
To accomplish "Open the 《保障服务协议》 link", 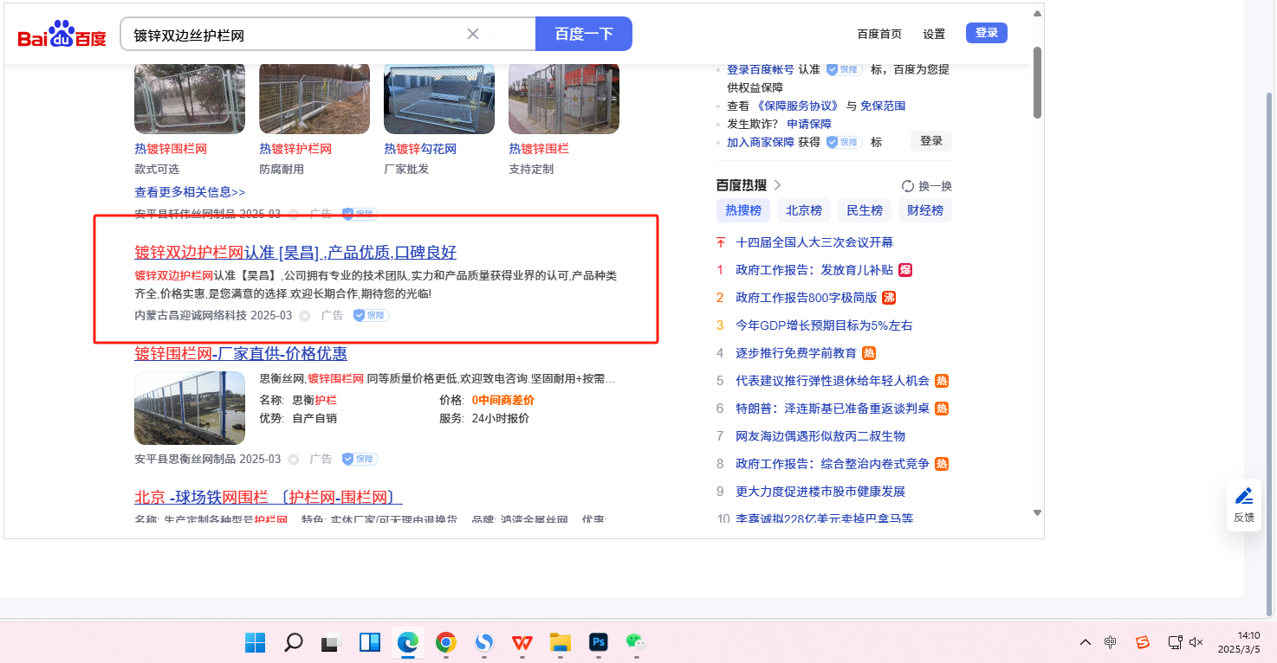I will [x=800, y=106].
